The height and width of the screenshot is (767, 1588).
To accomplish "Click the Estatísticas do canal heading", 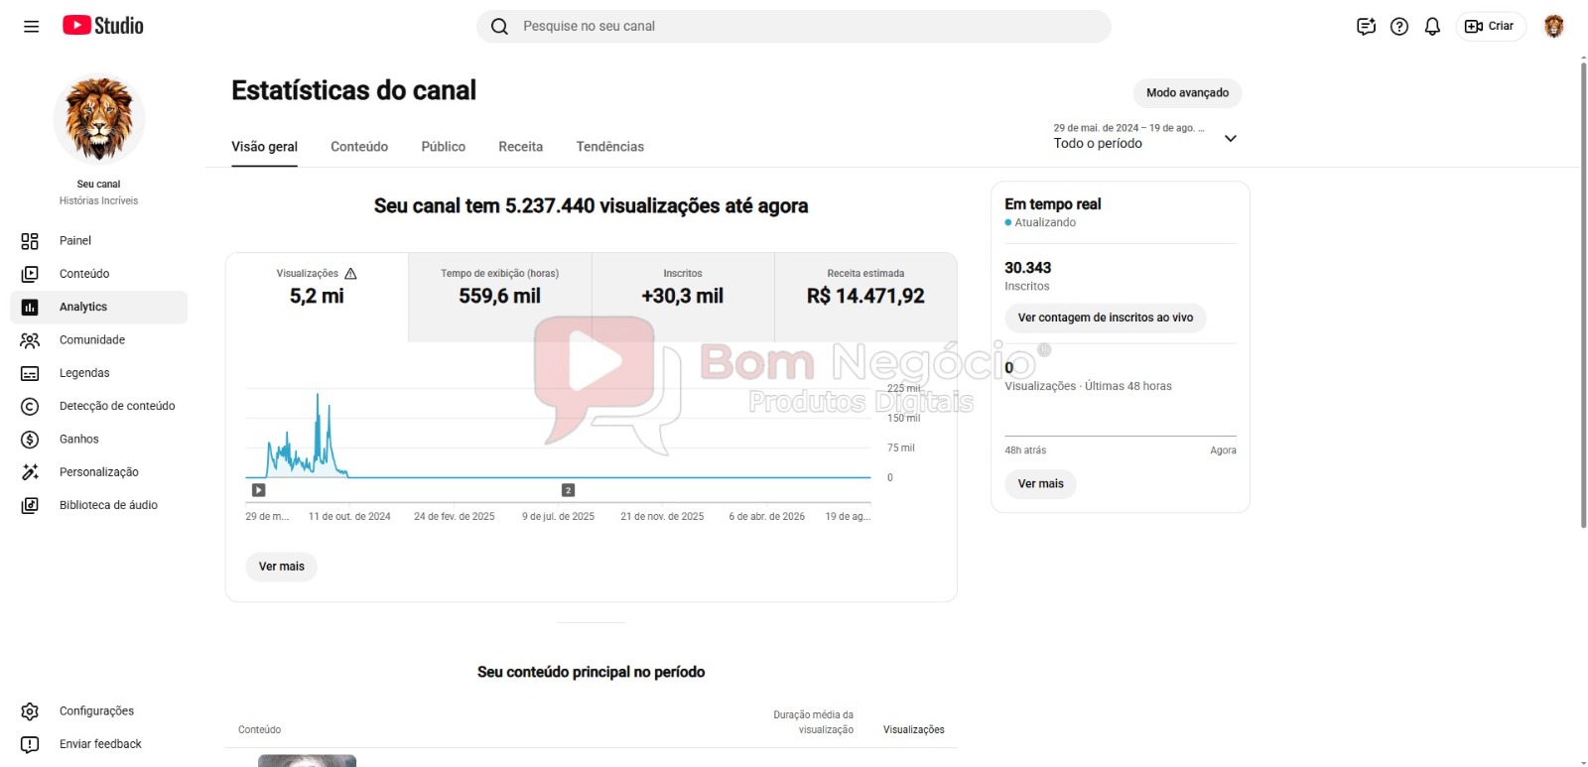I will click(353, 90).
